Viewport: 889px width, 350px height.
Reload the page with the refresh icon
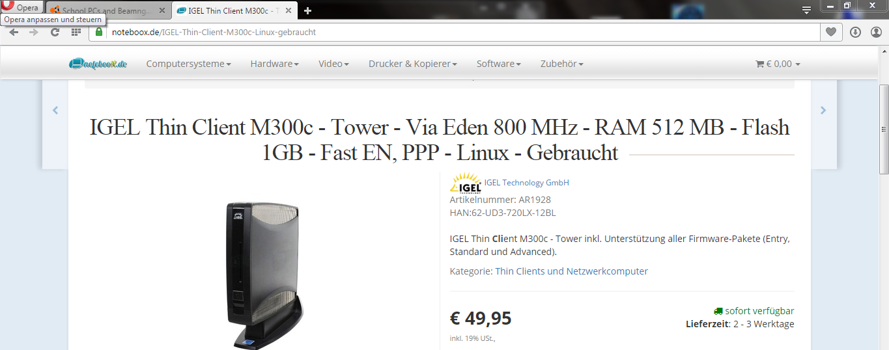tap(55, 32)
